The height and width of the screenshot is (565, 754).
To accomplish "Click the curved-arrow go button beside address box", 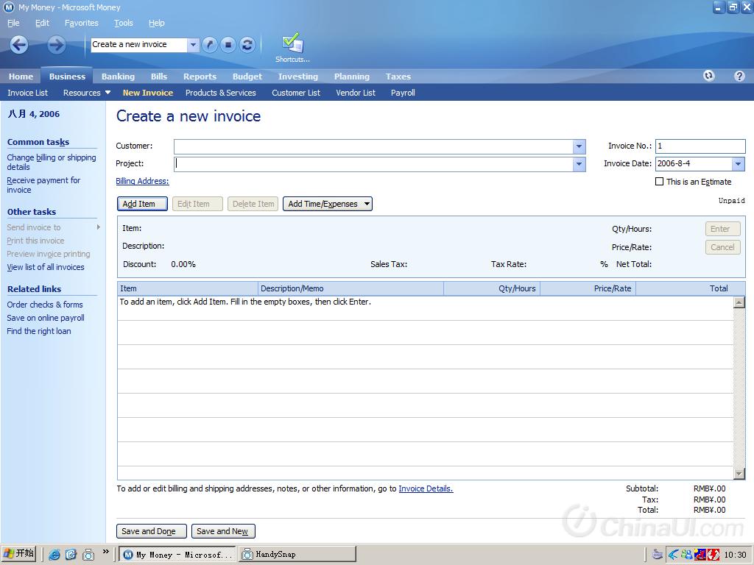I will [x=210, y=45].
